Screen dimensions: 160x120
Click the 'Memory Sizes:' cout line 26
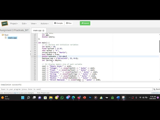click(x=57, y=66)
